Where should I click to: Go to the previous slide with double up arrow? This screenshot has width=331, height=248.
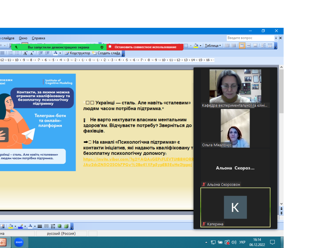(282, 209)
